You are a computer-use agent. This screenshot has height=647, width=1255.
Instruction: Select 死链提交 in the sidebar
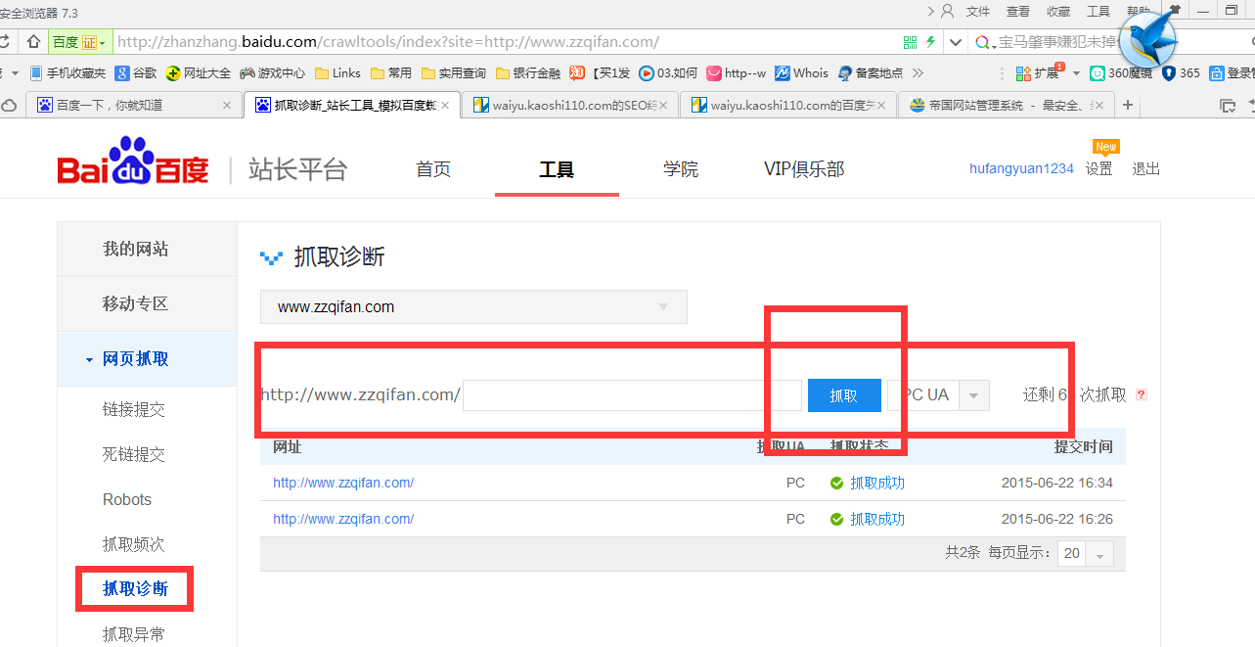point(134,453)
